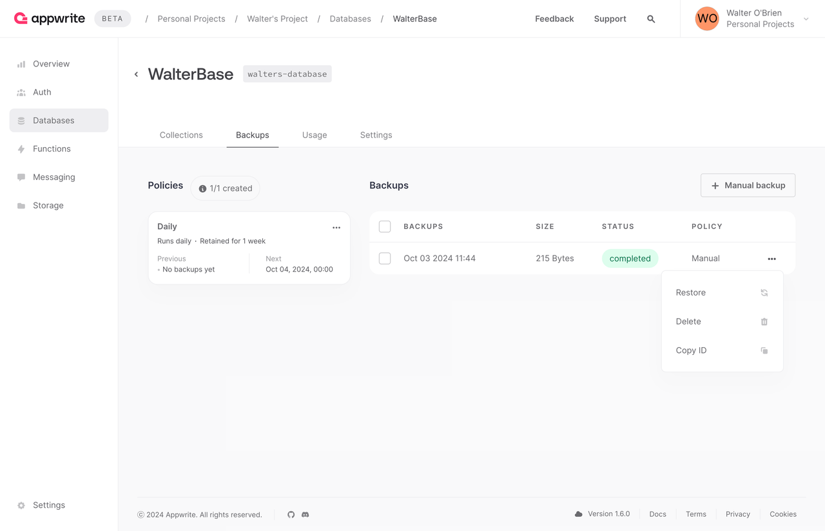Copy the walters-database ID tag

(287, 74)
